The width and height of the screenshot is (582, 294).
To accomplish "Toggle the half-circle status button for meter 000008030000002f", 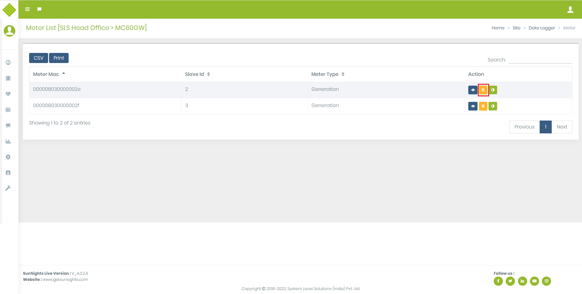I will 493,106.
